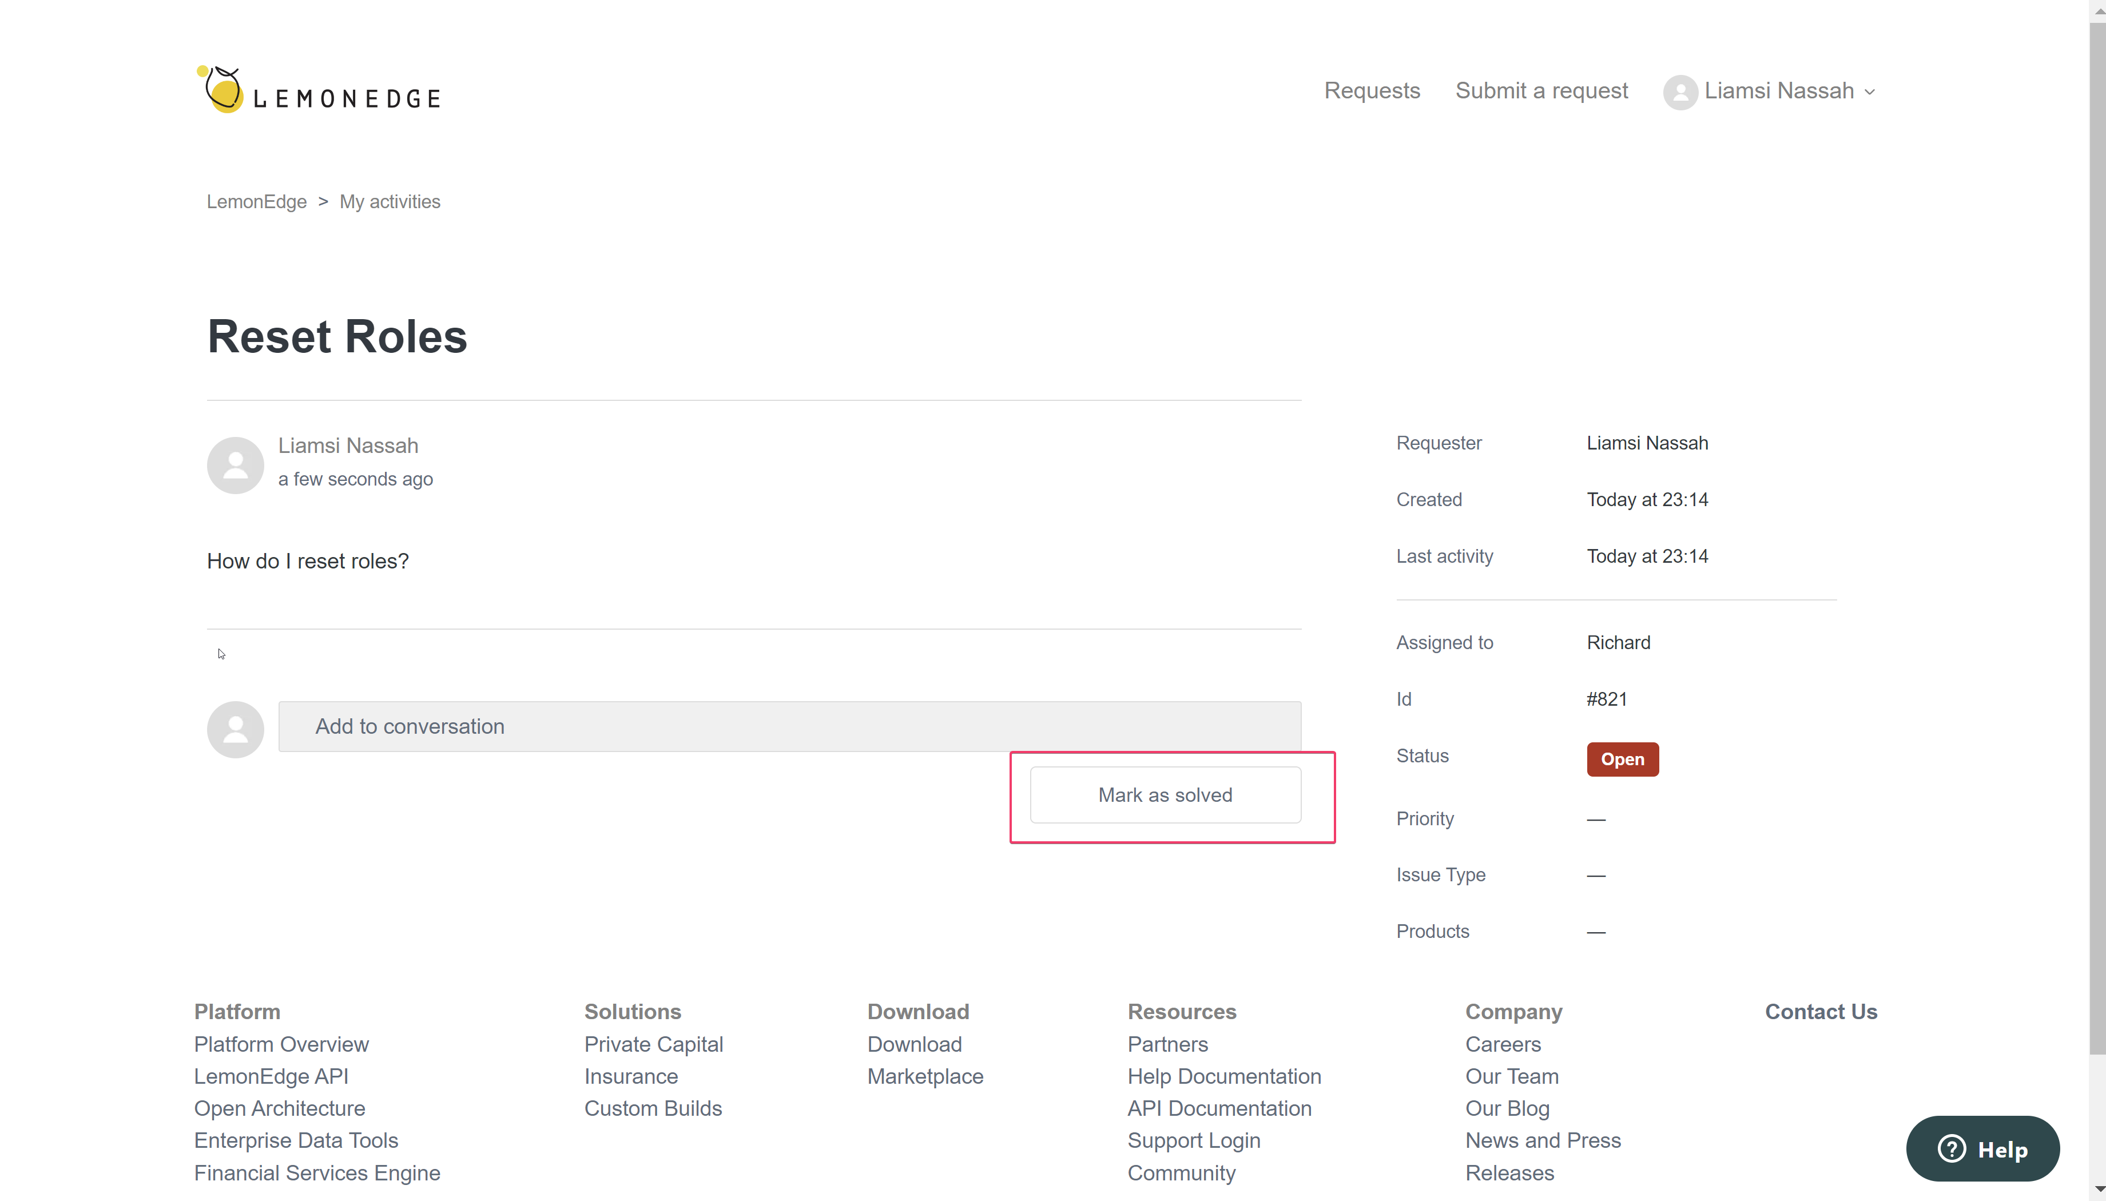Click Resources footer heading

(1182, 1011)
